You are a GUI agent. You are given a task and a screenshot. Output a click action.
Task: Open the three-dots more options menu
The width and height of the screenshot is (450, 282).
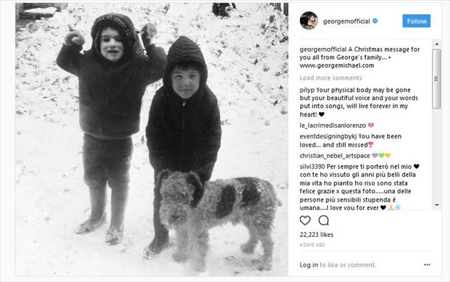coord(427,264)
